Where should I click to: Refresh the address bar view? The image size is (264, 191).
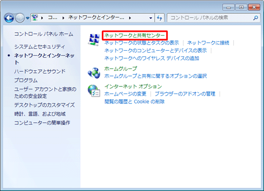click(x=159, y=18)
